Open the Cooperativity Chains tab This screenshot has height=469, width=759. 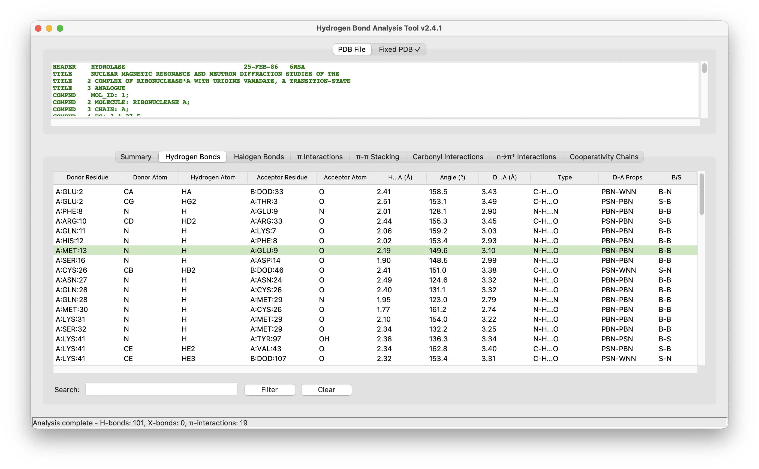604,157
